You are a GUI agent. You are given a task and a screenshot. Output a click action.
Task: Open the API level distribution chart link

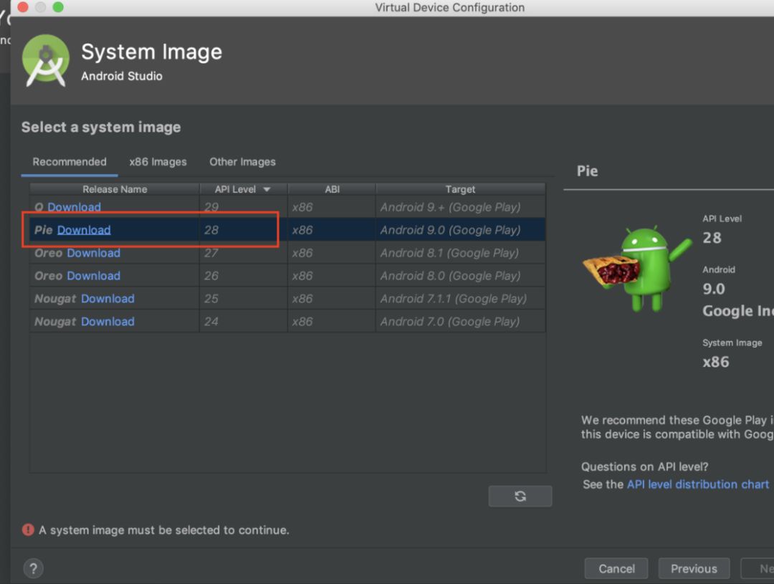[697, 484]
